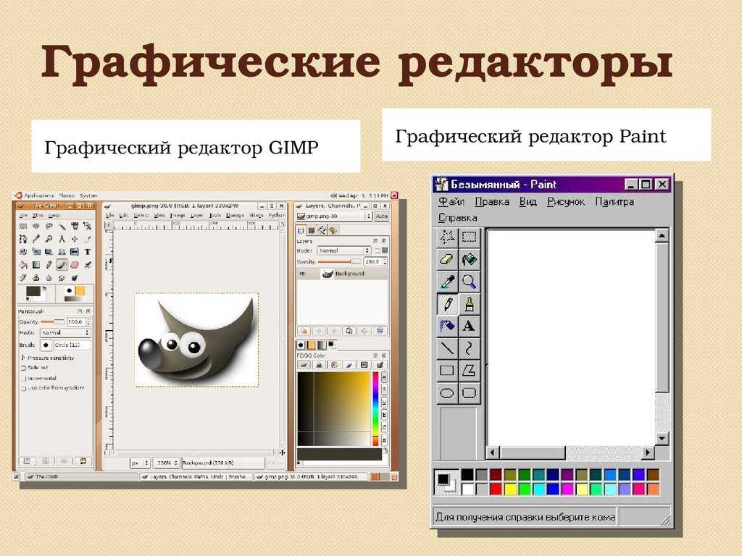Select the Curve tool in Paint
Viewport: 742px width, 556px height.
[x=469, y=348]
